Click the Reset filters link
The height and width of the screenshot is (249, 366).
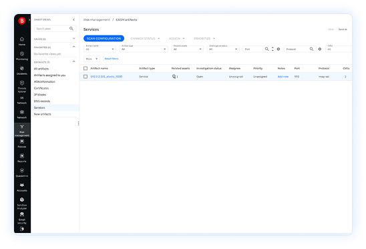pos(112,59)
